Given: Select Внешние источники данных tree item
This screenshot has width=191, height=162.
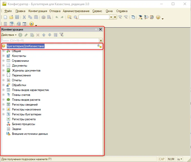Looking at the screenshot, I should 30,134.
